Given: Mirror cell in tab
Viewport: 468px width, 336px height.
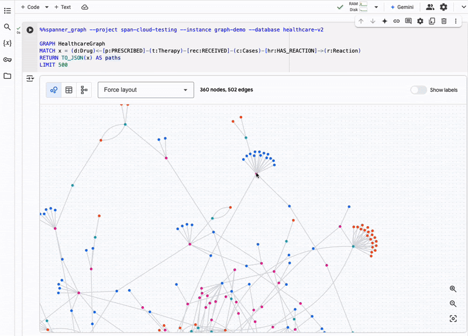Looking at the screenshot, I should click(x=432, y=21).
